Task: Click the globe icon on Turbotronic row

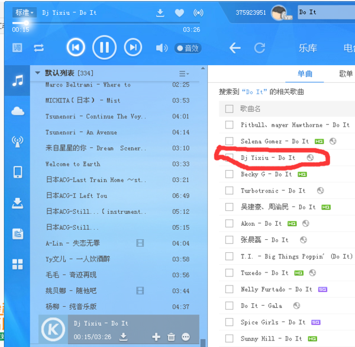Action: click(x=320, y=191)
